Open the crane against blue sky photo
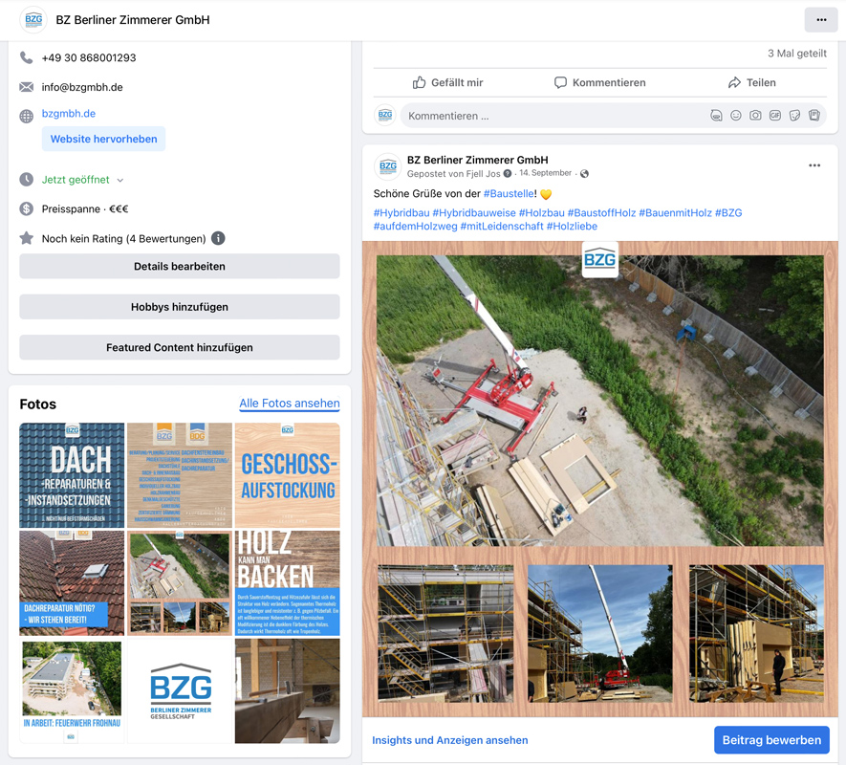The height and width of the screenshot is (765, 846). [x=600, y=633]
